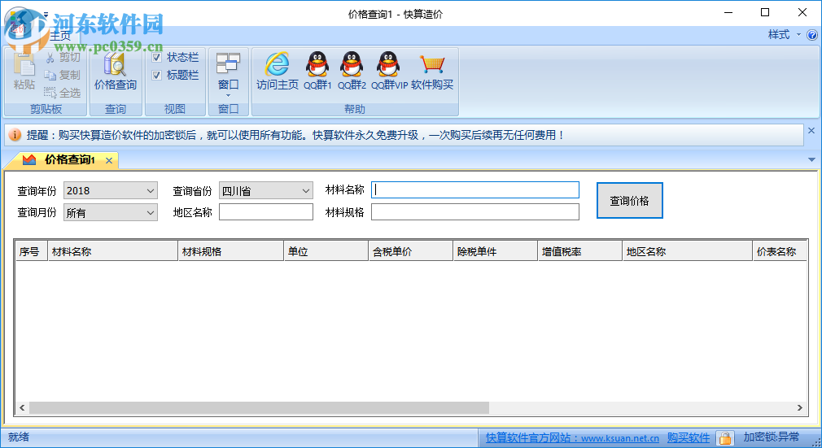Sort by 材料名称 column header
822x448 pixels.
tap(112, 251)
